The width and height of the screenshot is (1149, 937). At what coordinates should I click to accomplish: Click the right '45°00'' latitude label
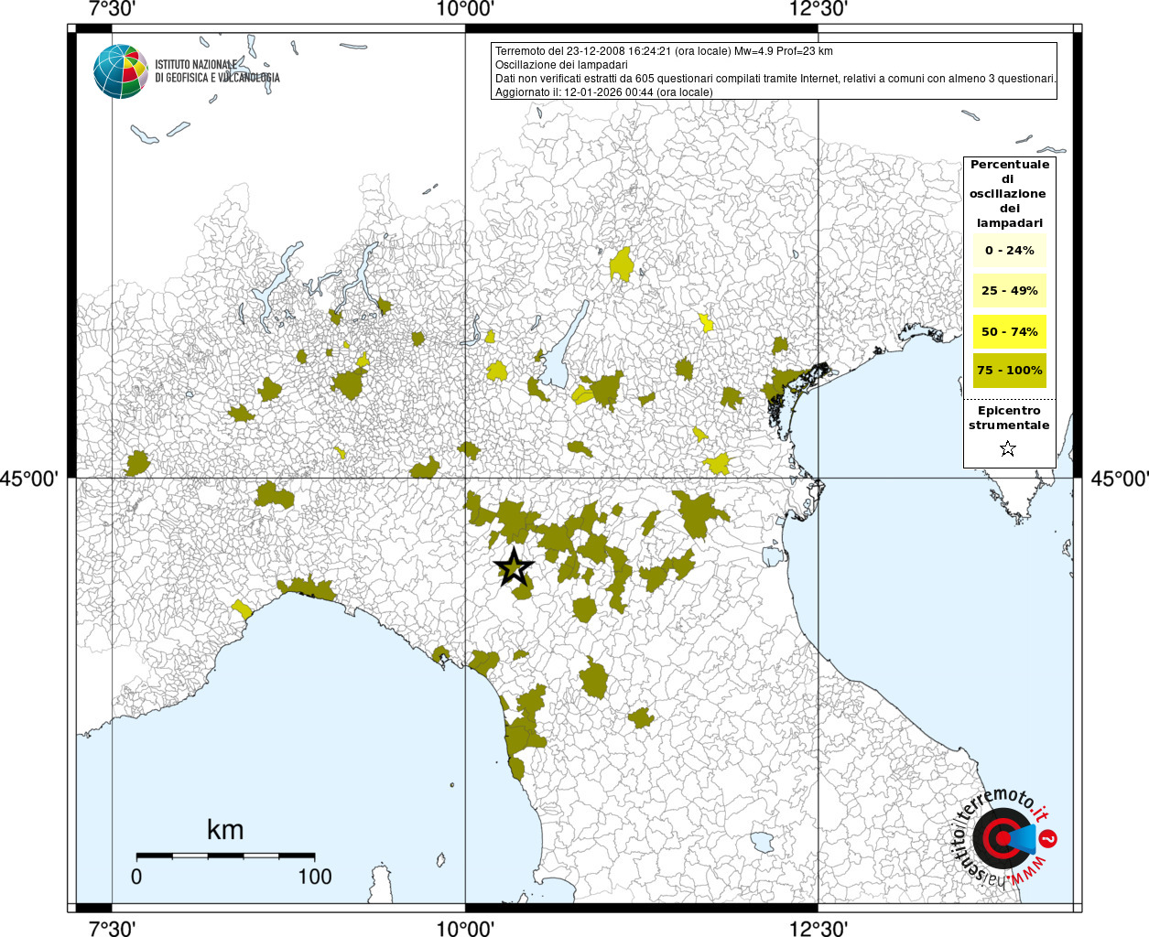(1119, 479)
